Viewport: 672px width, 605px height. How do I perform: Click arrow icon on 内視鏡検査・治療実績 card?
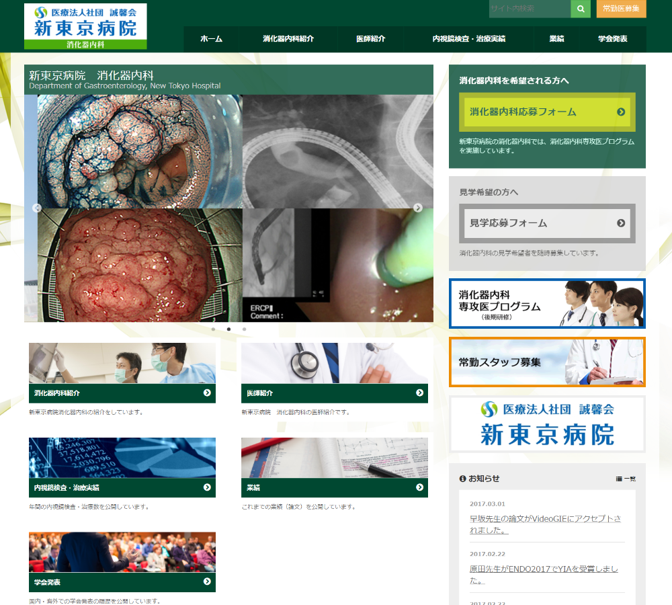[207, 487]
